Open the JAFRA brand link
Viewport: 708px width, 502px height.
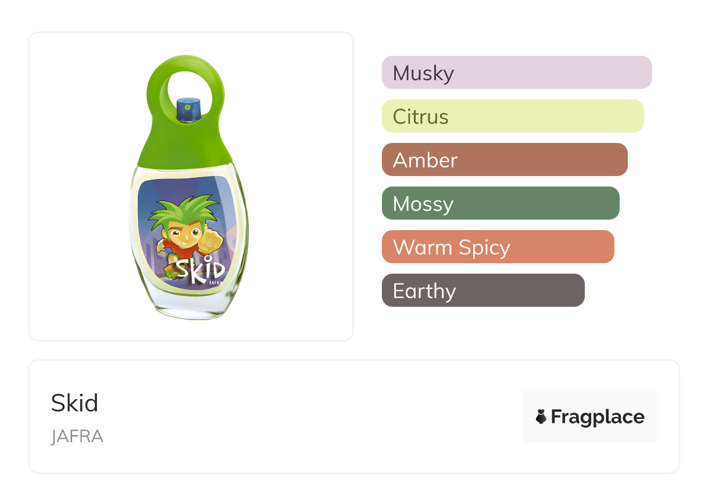(77, 436)
